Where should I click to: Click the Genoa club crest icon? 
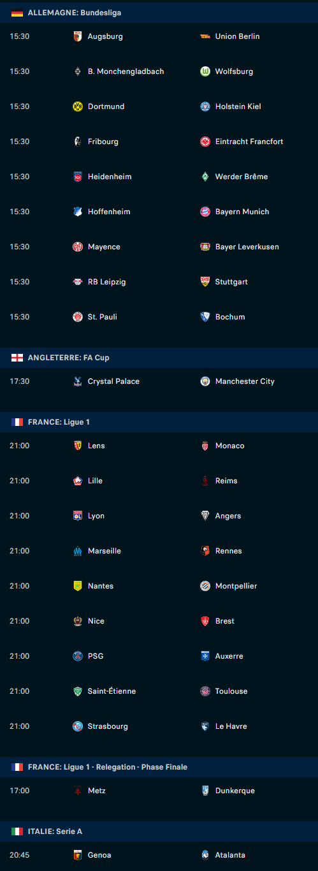pos(78,855)
